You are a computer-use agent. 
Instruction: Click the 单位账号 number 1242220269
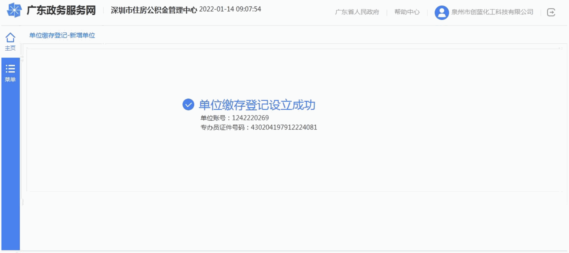[250, 118]
